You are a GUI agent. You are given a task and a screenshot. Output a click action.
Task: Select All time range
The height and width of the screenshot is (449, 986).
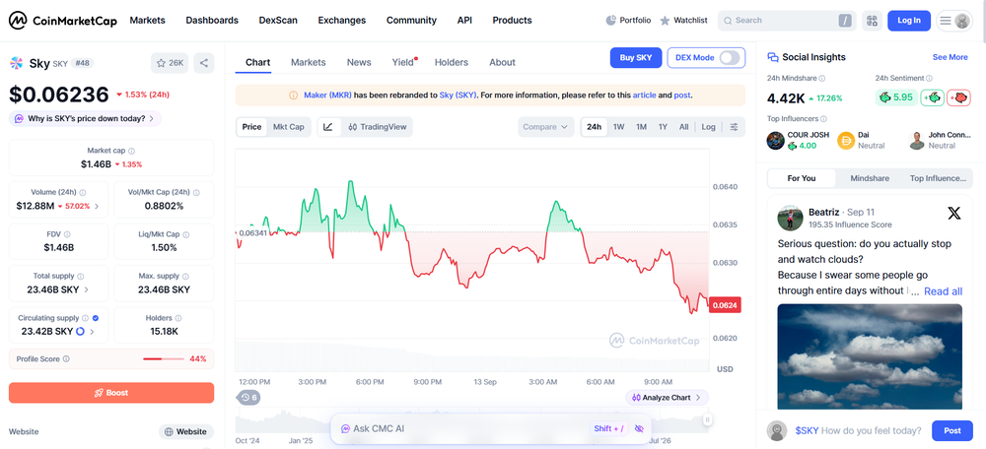pos(683,127)
